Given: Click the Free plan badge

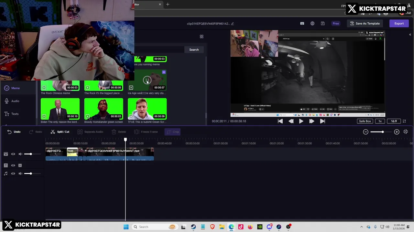Looking at the screenshot, I should (x=336, y=24).
